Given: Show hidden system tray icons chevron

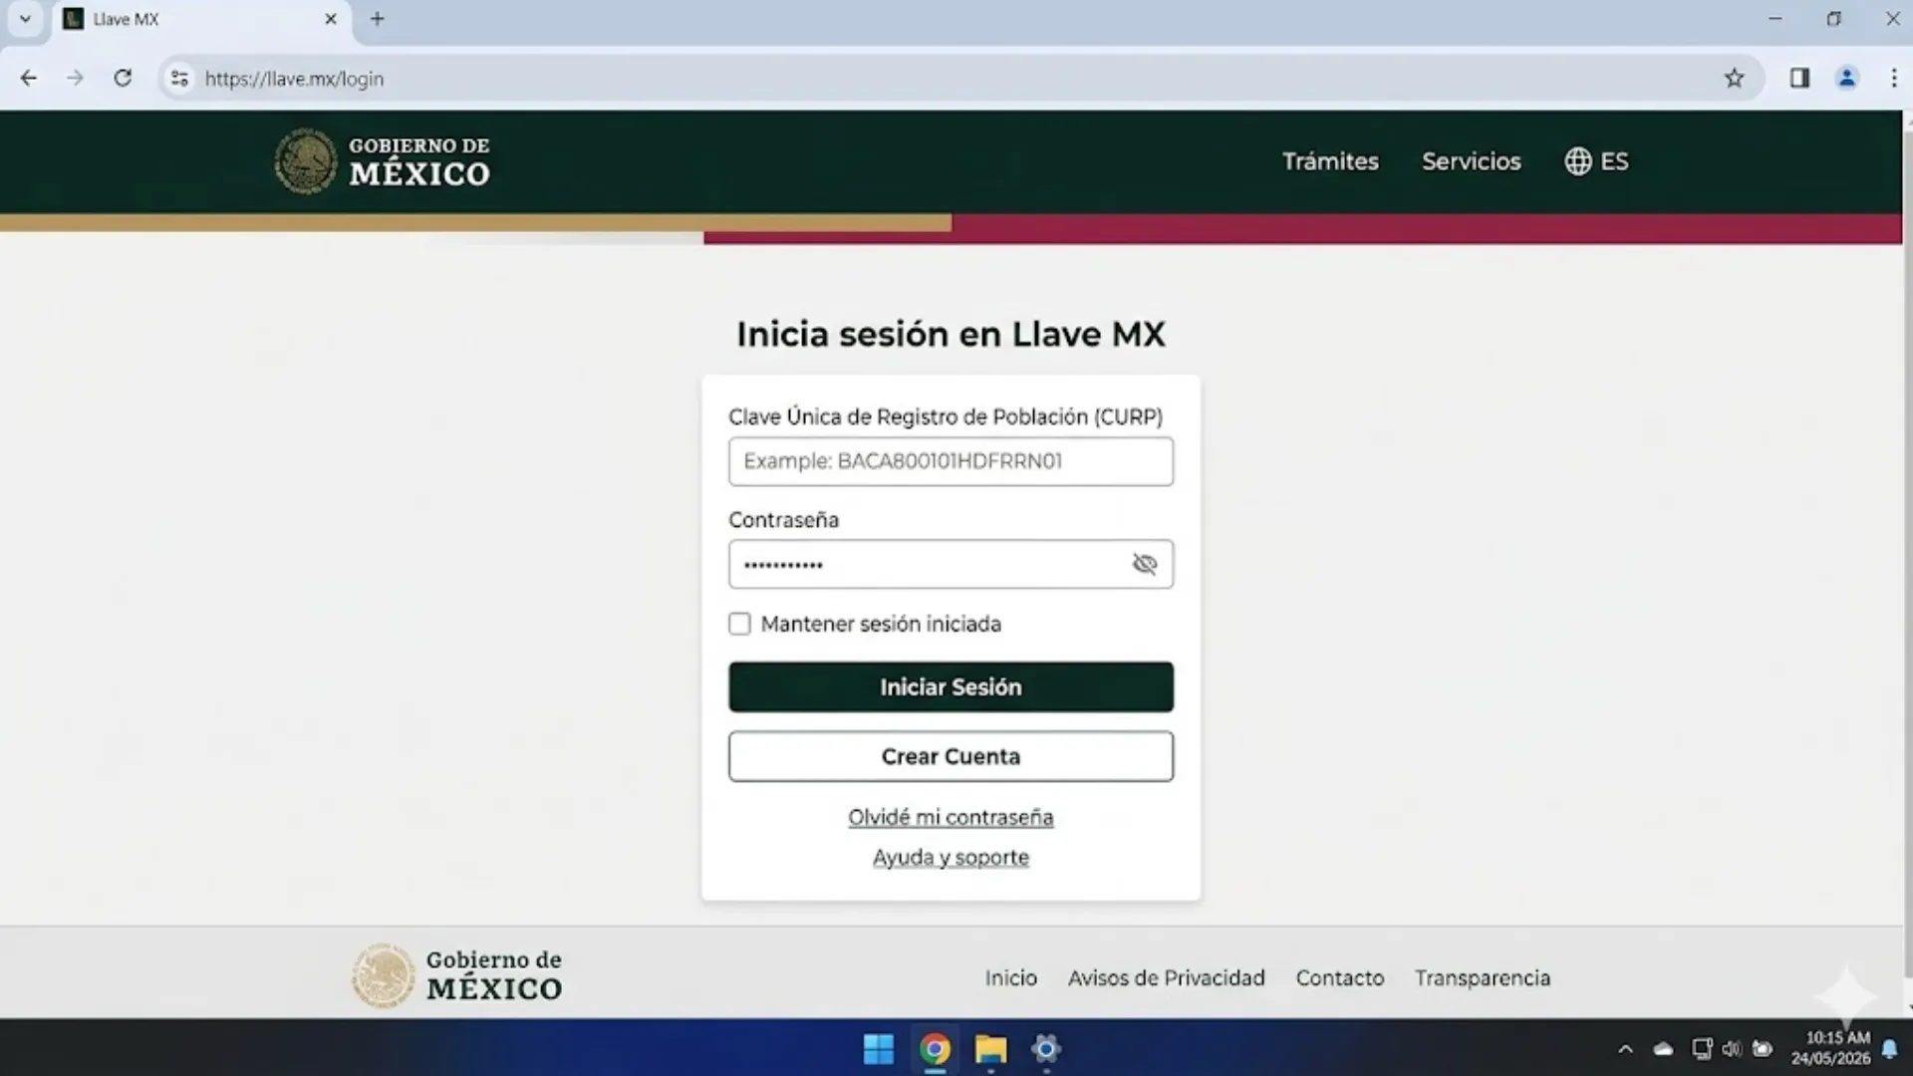Looking at the screenshot, I should pyautogui.click(x=1625, y=1049).
